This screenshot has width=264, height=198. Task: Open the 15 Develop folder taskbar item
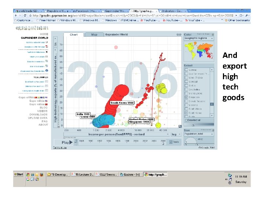58,175
